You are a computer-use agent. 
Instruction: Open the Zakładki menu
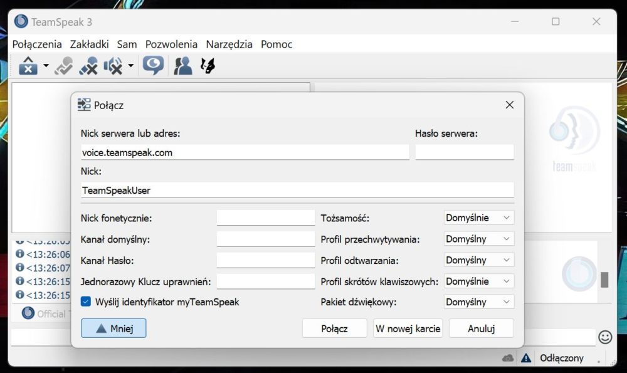(89, 44)
